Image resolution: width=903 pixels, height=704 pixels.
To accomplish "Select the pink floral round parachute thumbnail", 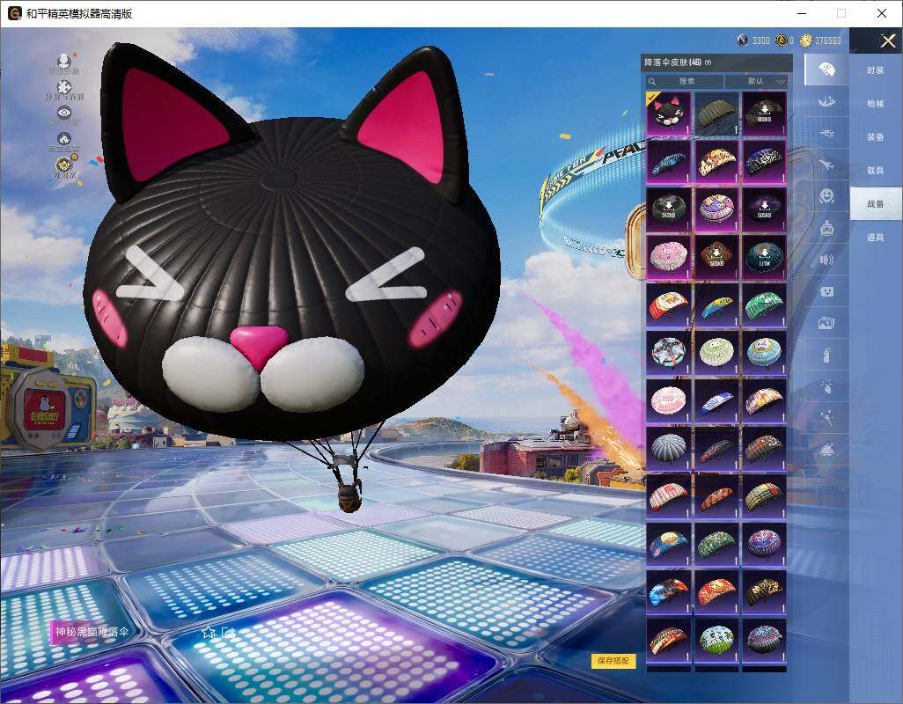I will (668, 257).
